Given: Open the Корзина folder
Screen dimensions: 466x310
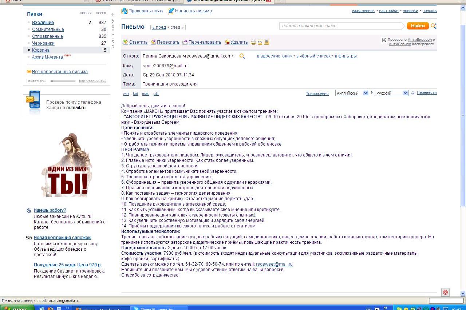Looking at the screenshot, I should [41, 50].
